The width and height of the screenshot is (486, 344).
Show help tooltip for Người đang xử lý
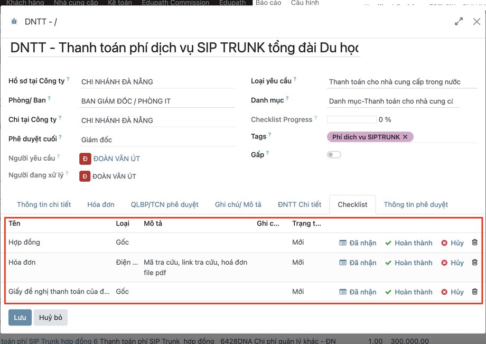click(67, 173)
